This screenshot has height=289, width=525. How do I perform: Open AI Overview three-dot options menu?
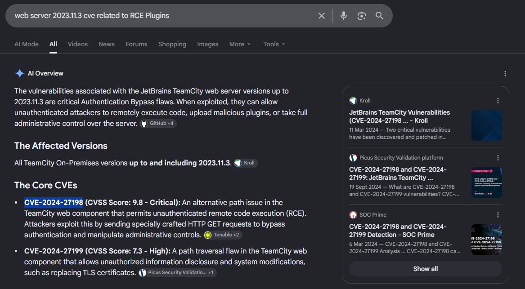tap(505, 74)
